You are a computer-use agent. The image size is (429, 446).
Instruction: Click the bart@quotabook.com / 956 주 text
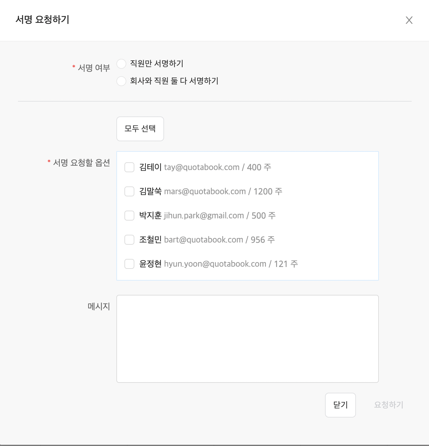coord(219,240)
